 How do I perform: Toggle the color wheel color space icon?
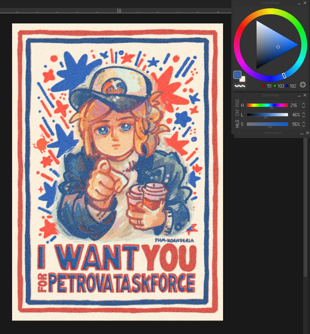coord(303,85)
